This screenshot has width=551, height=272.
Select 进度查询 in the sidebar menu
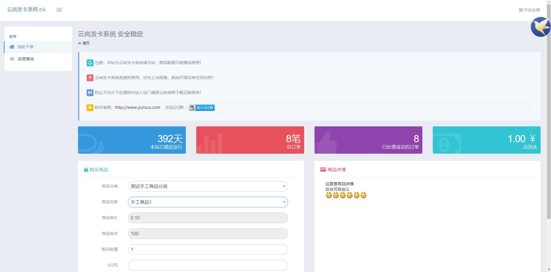coord(26,59)
